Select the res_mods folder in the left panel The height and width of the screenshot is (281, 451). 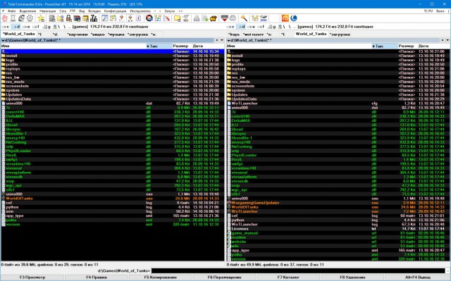tap(112, 82)
